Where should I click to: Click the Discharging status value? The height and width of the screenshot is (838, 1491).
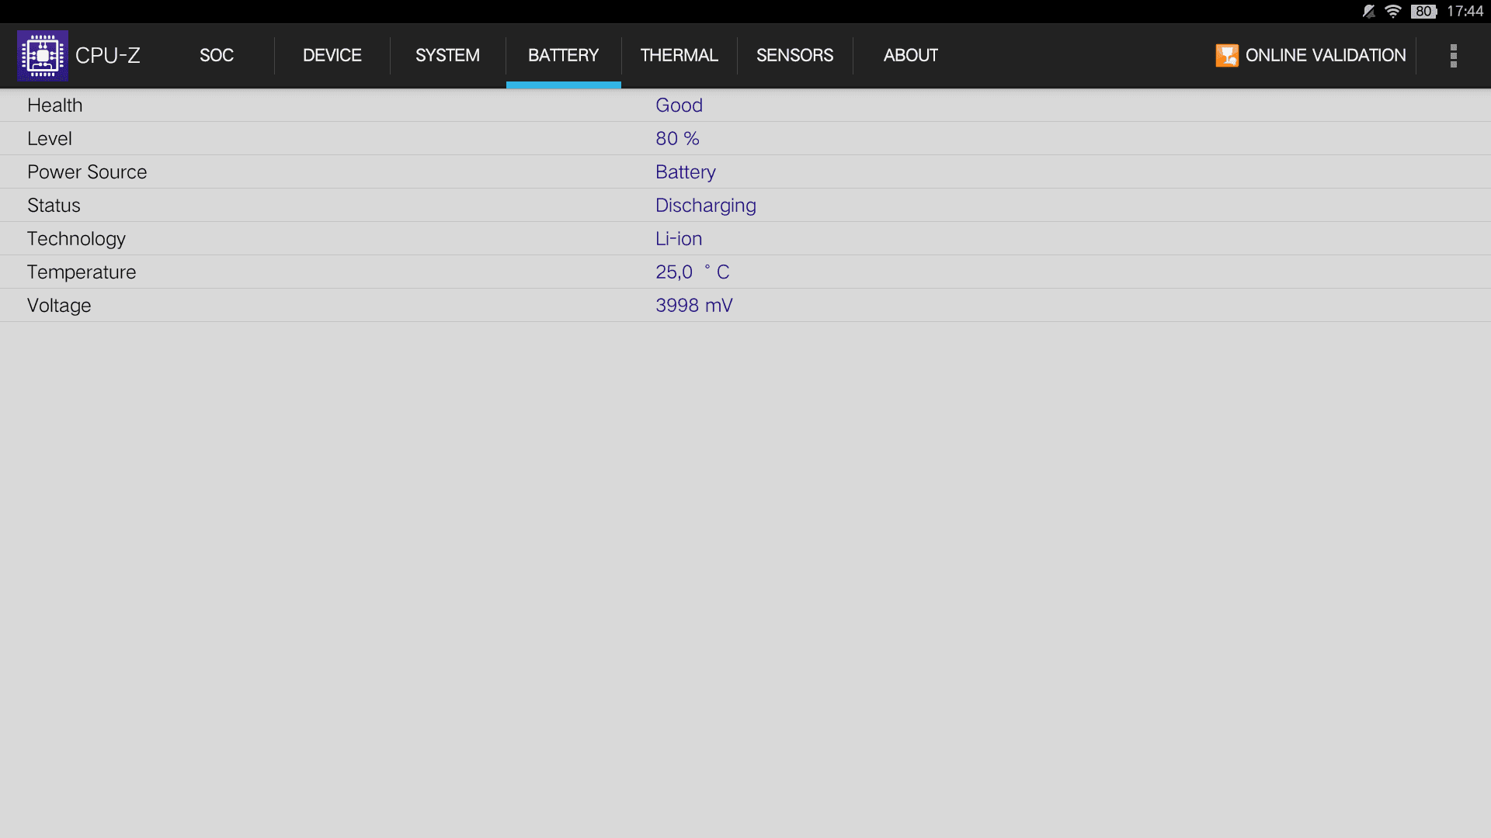click(706, 206)
